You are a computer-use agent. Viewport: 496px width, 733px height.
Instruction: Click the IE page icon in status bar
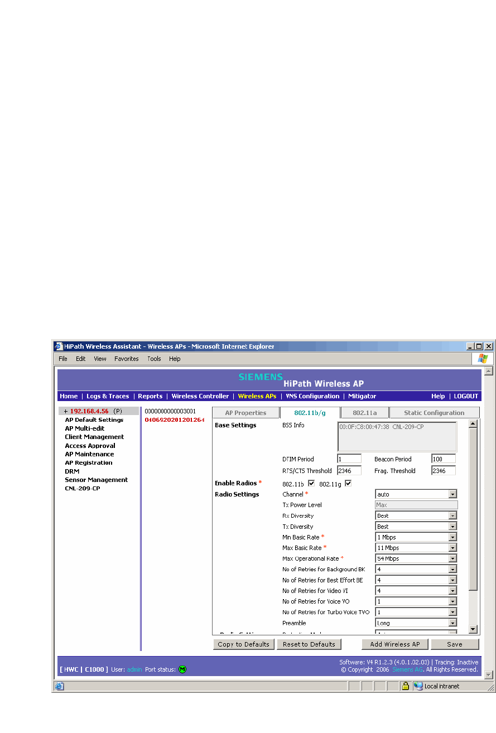[60, 686]
